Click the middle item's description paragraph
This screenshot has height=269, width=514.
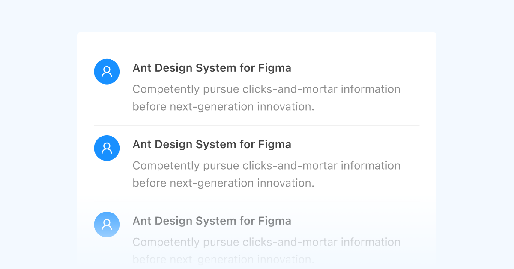click(266, 174)
